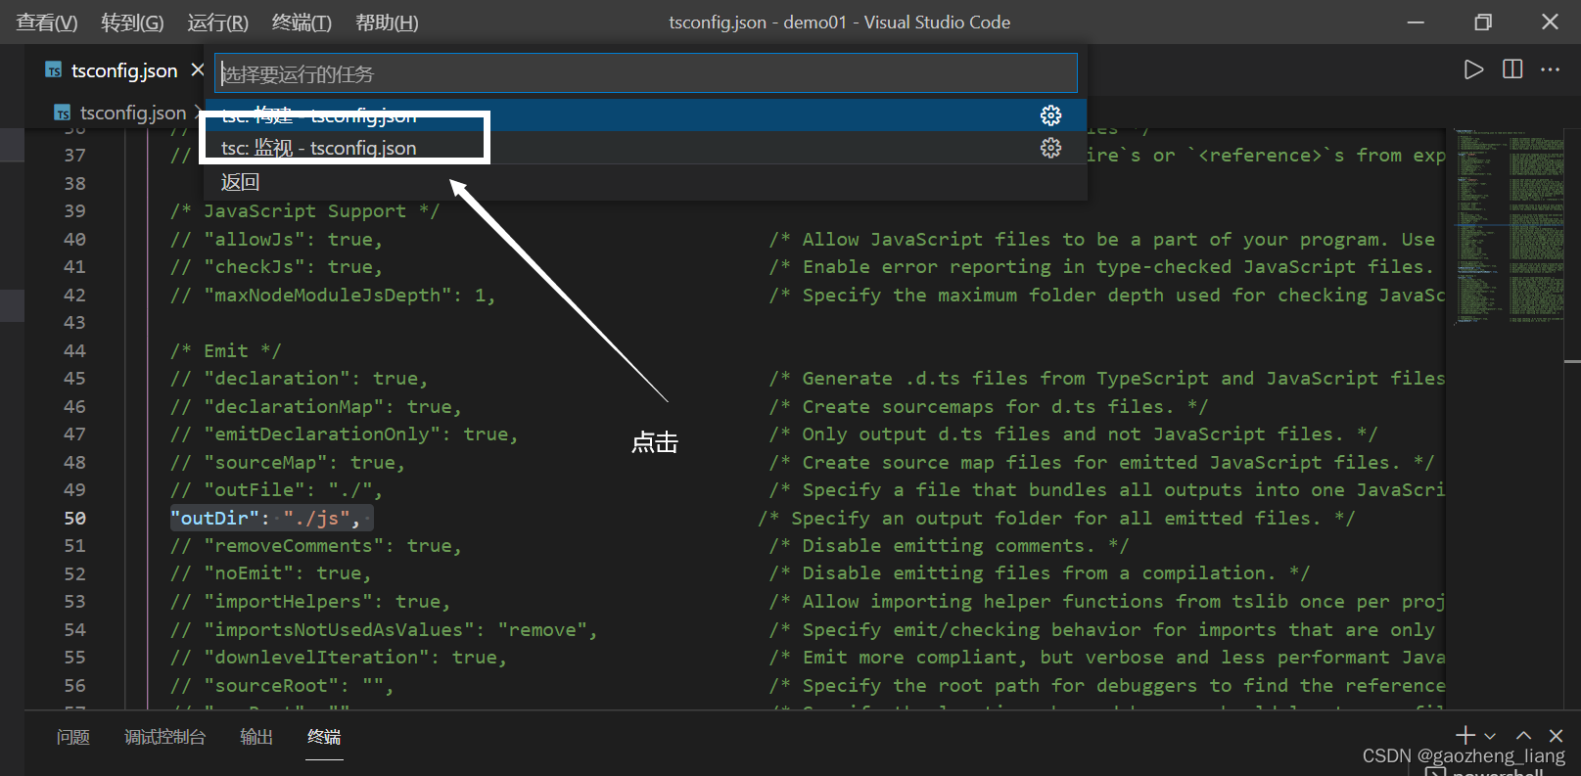
Task: Place cursor on "outDir": "./js" line
Action: coord(270,518)
